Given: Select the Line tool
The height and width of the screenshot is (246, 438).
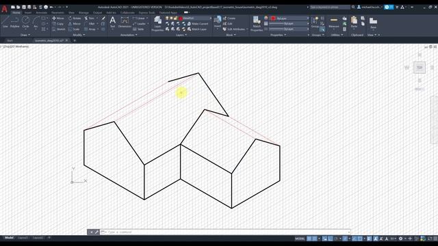Looking at the screenshot, I should 5,22.
